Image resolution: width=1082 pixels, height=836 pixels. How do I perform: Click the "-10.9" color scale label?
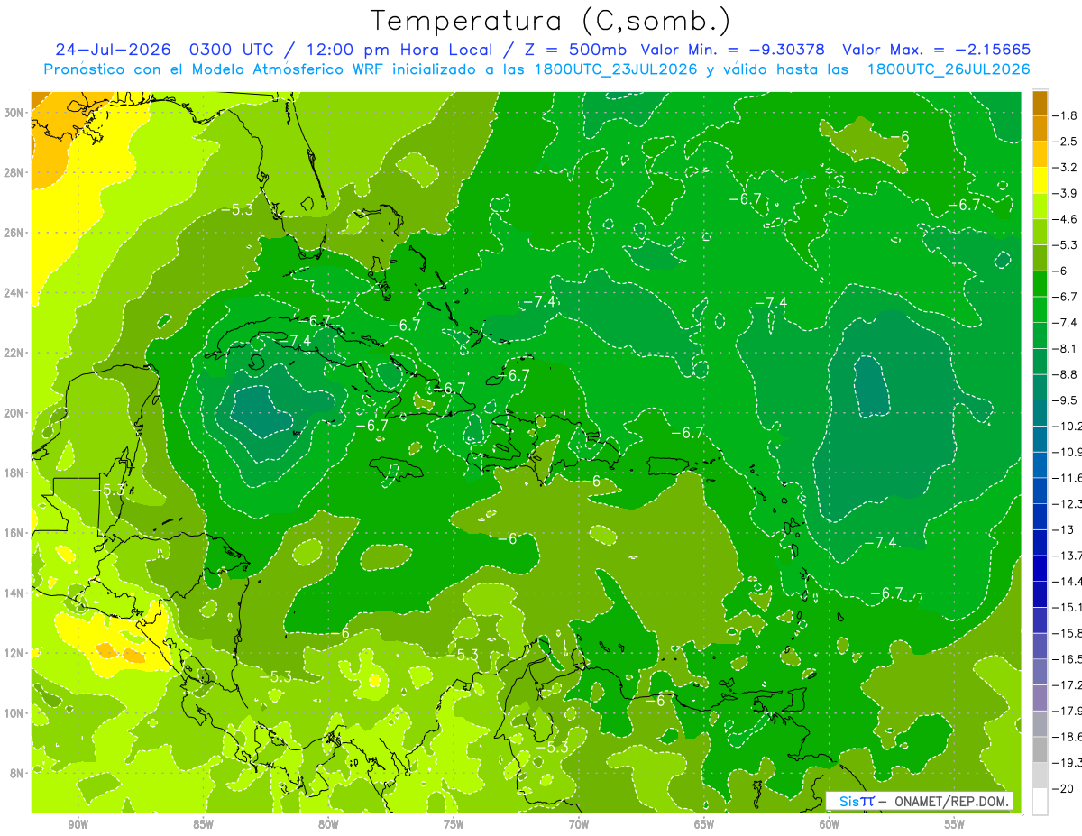click(x=1068, y=451)
